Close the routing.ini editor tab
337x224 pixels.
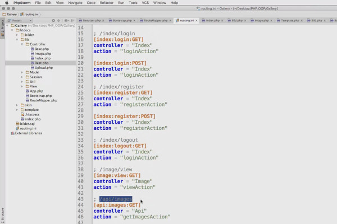196,21
